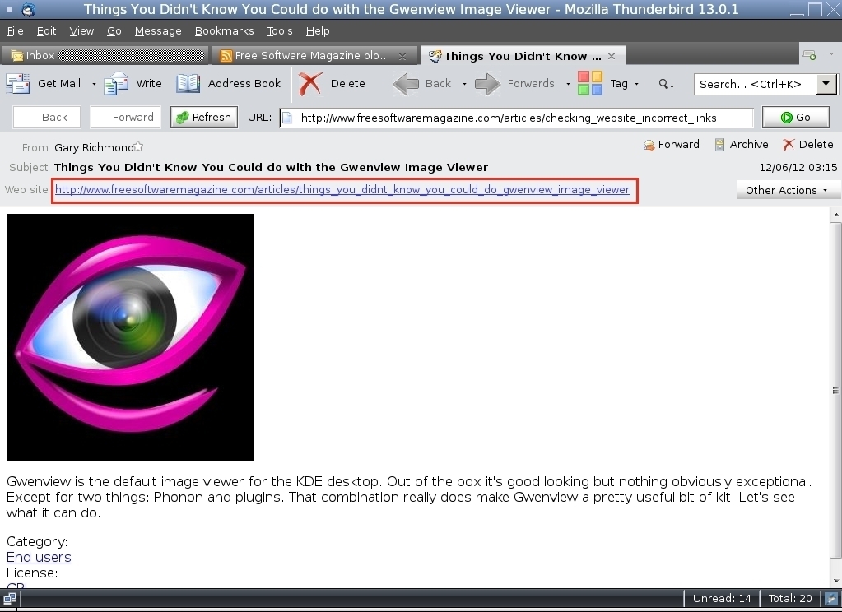Open the Other Actions dropdown
The width and height of the screenshot is (842, 612).
pyautogui.click(x=788, y=190)
